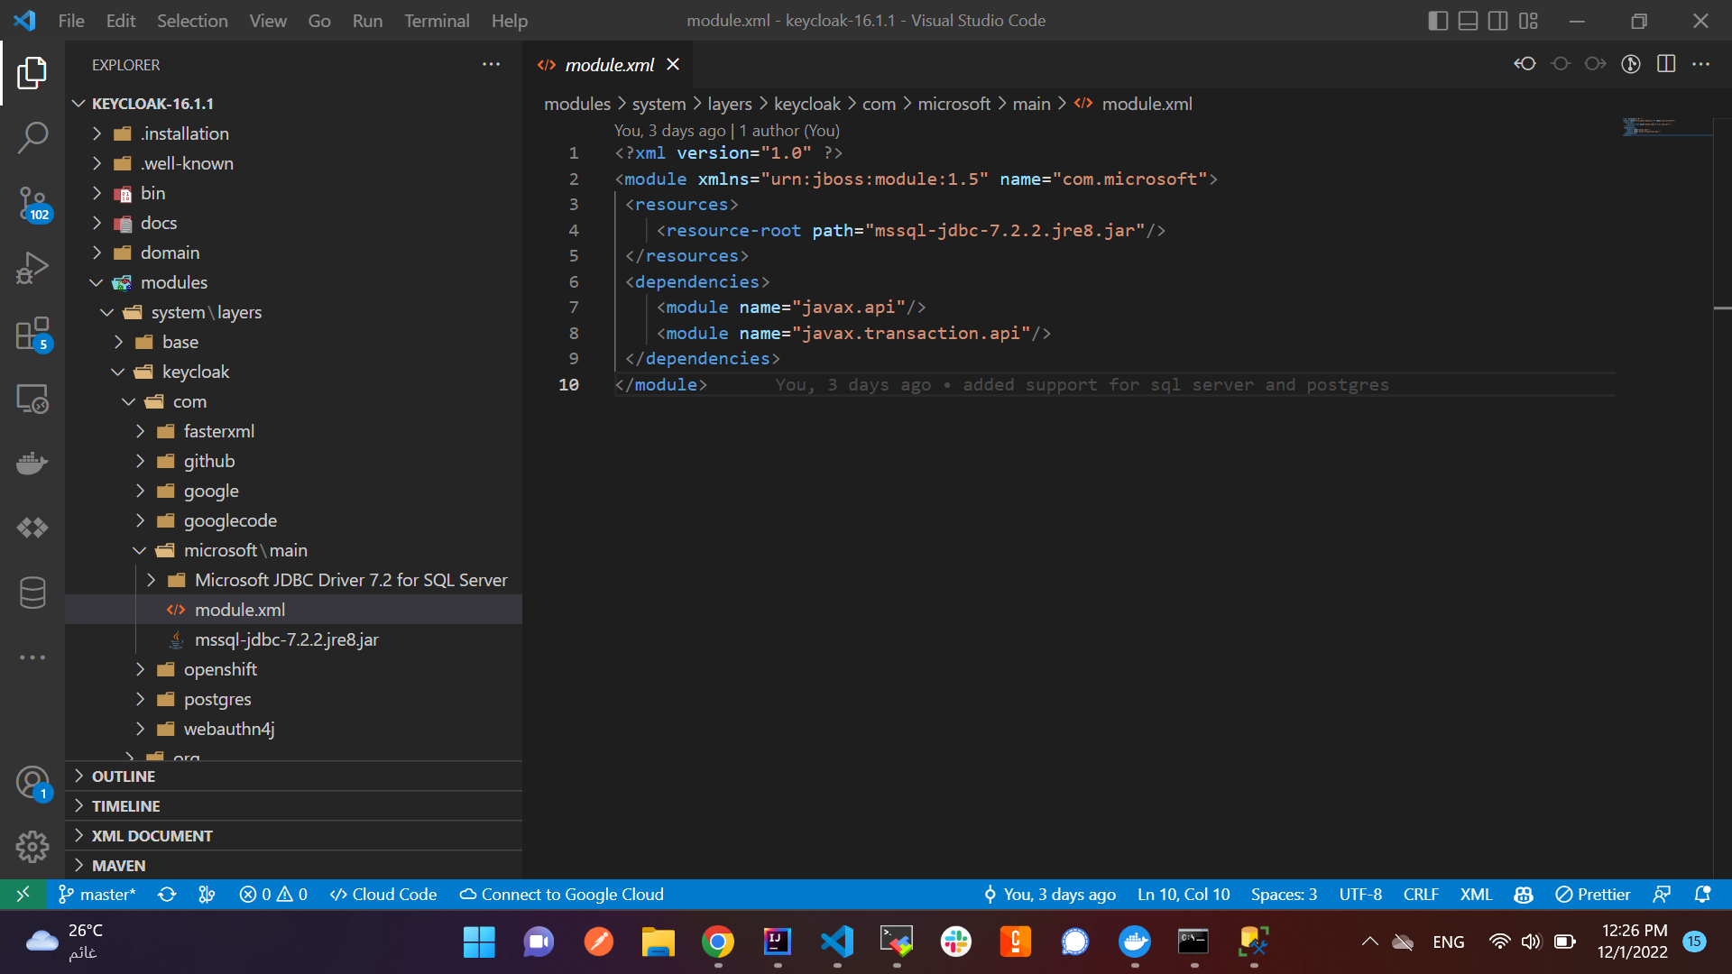Open mssql-jdbc-7.2.2.jre8.jar file in explorer
This screenshot has height=974, width=1732.
coord(286,639)
